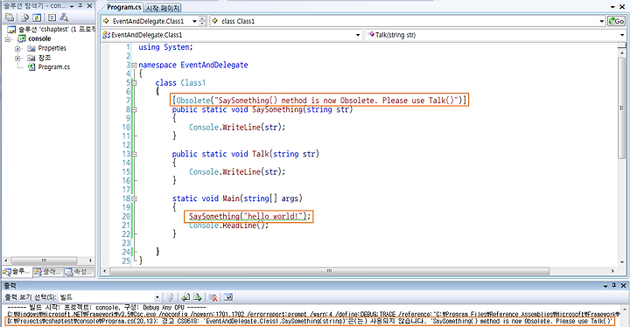The image size is (630, 327).
Task: Open Output panel window position dropdown arrow
Action: coord(605,286)
